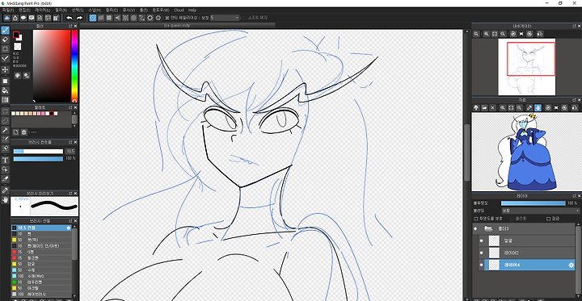582x301 pixels.
Task: Select the G펜 brush in brush list
Action: tap(41, 252)
